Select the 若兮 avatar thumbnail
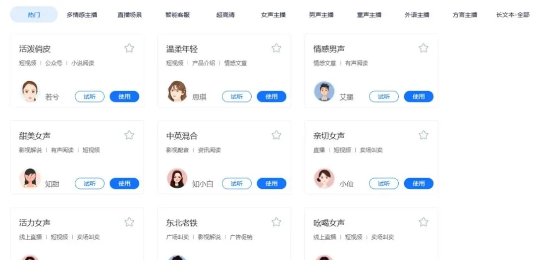The height and width of the screenshot is (260, 535). 30,91
